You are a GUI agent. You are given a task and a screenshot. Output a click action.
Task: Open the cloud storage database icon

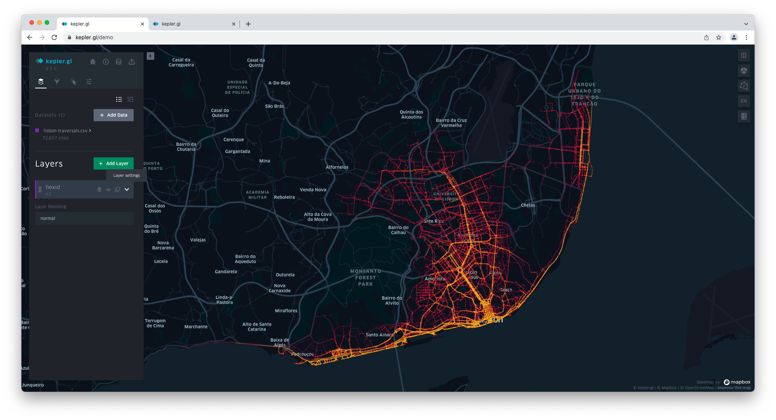click(x=119, y=62)
